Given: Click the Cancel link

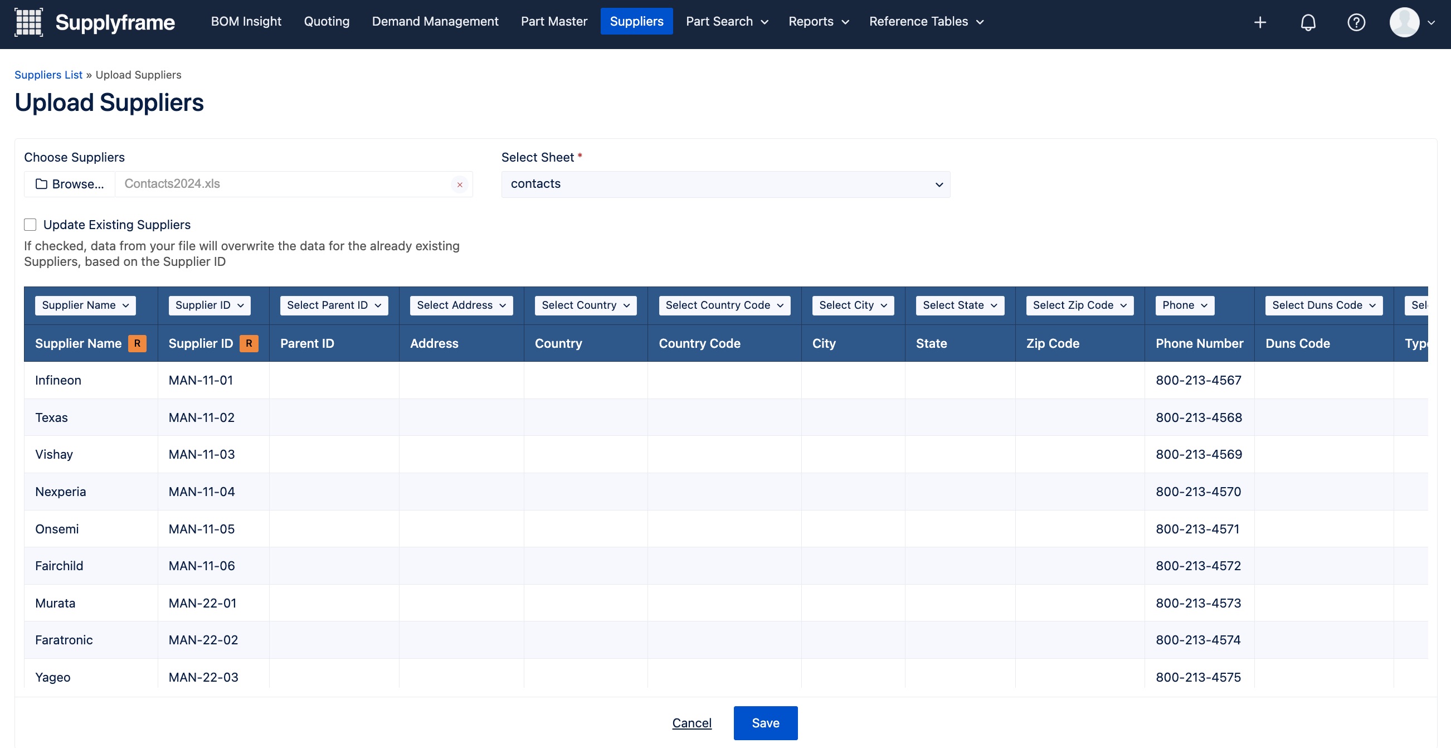Looking at the screenshot, I should [x=692, y=723].
